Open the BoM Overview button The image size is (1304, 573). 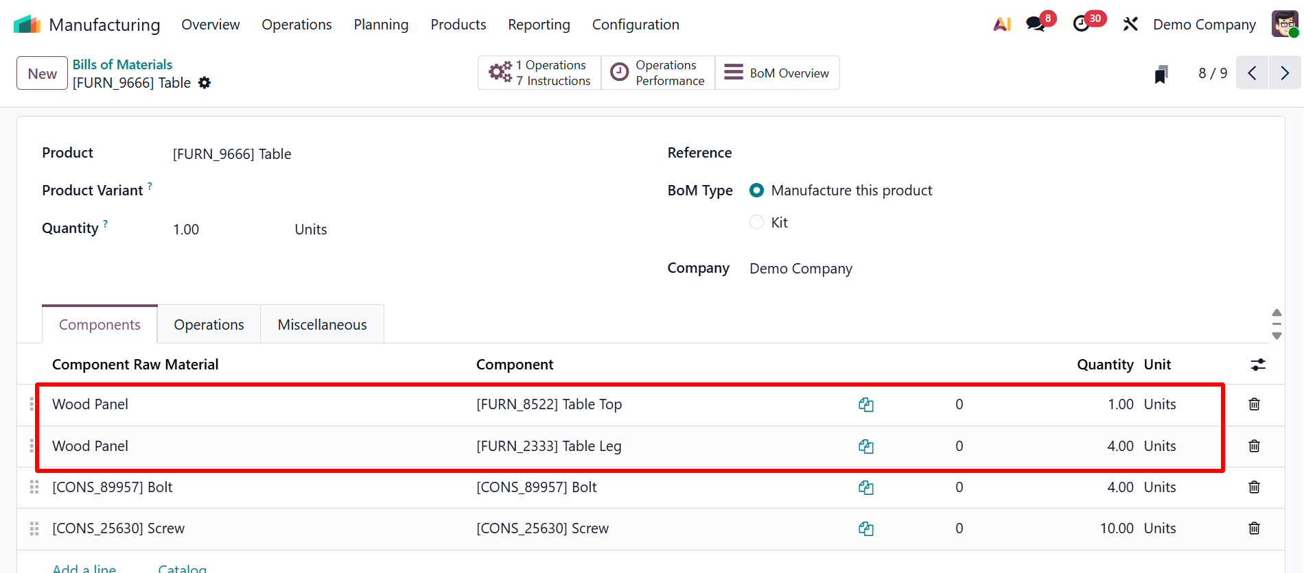[777, 73]
